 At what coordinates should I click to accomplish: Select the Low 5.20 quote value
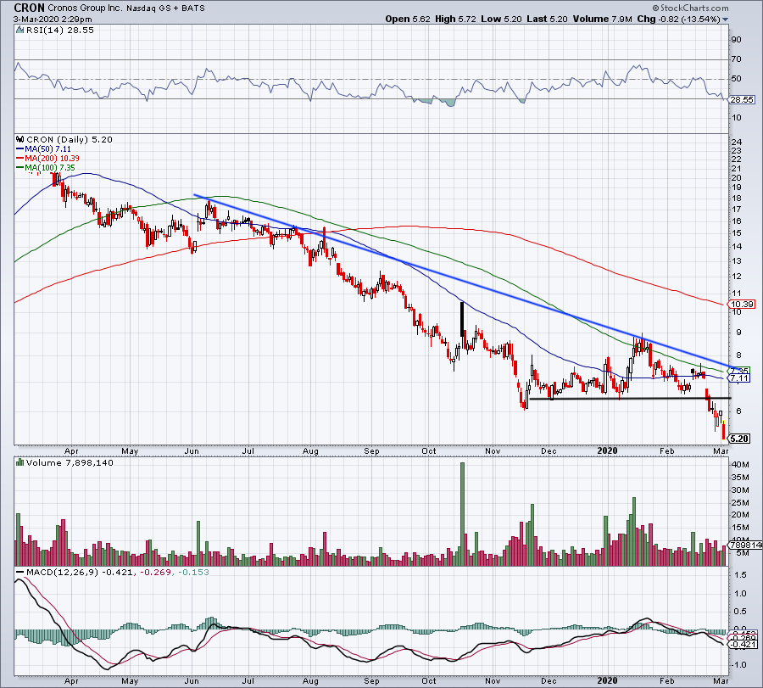click(x=501, y=19)
